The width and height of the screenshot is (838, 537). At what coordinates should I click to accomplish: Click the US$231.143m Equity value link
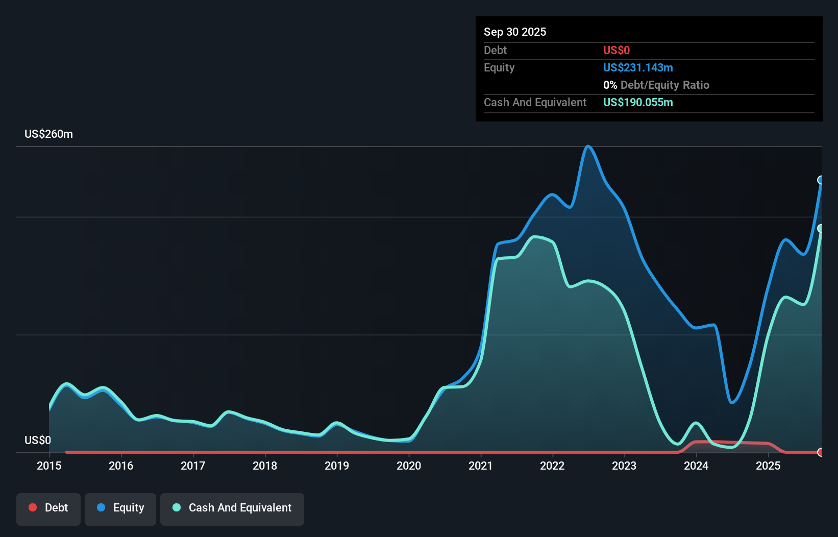click(x=637, y=67)
